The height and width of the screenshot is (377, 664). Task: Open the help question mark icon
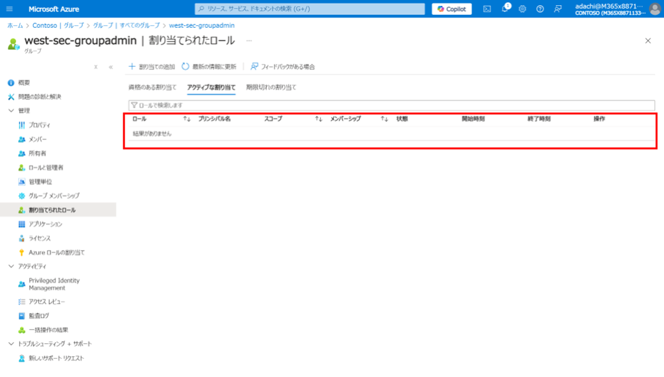540,9
